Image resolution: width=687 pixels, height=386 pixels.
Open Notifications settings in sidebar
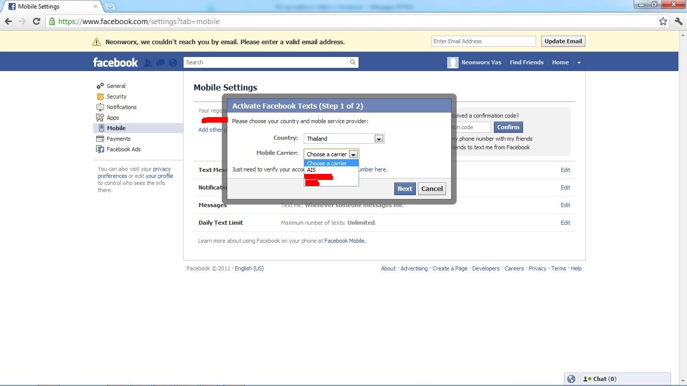[121, 107]
